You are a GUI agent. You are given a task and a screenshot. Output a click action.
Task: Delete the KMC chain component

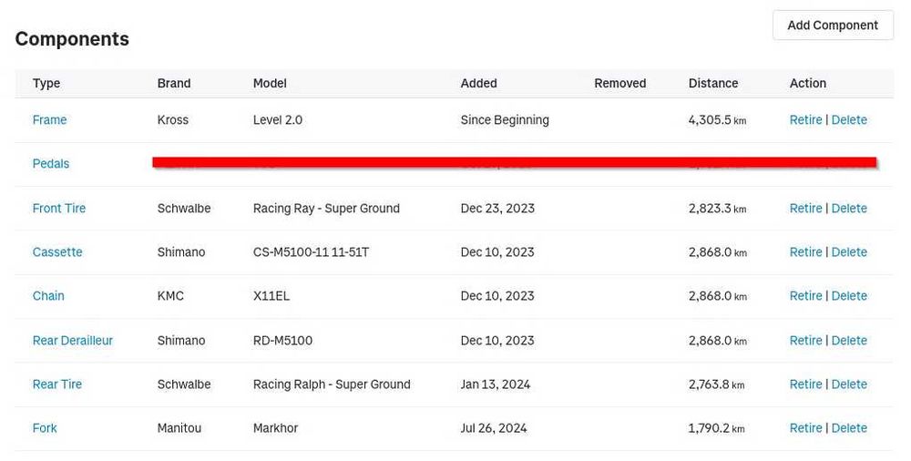pyautogui.click(x=849, y=296)
